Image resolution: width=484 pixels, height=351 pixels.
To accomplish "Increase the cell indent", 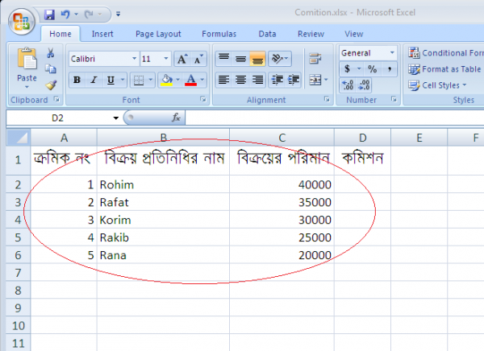I will (294, 81).
